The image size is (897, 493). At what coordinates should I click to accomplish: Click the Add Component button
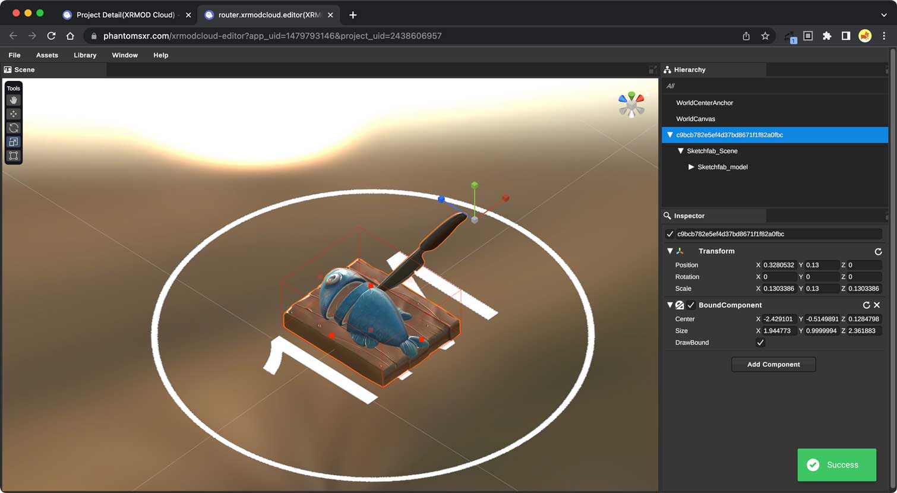[x=773, y=365]
